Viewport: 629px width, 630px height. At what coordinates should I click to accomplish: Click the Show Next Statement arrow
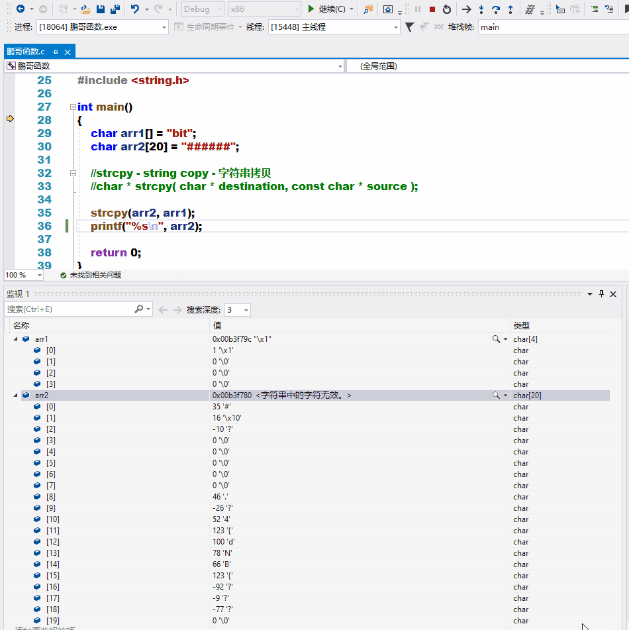(466, 9)
